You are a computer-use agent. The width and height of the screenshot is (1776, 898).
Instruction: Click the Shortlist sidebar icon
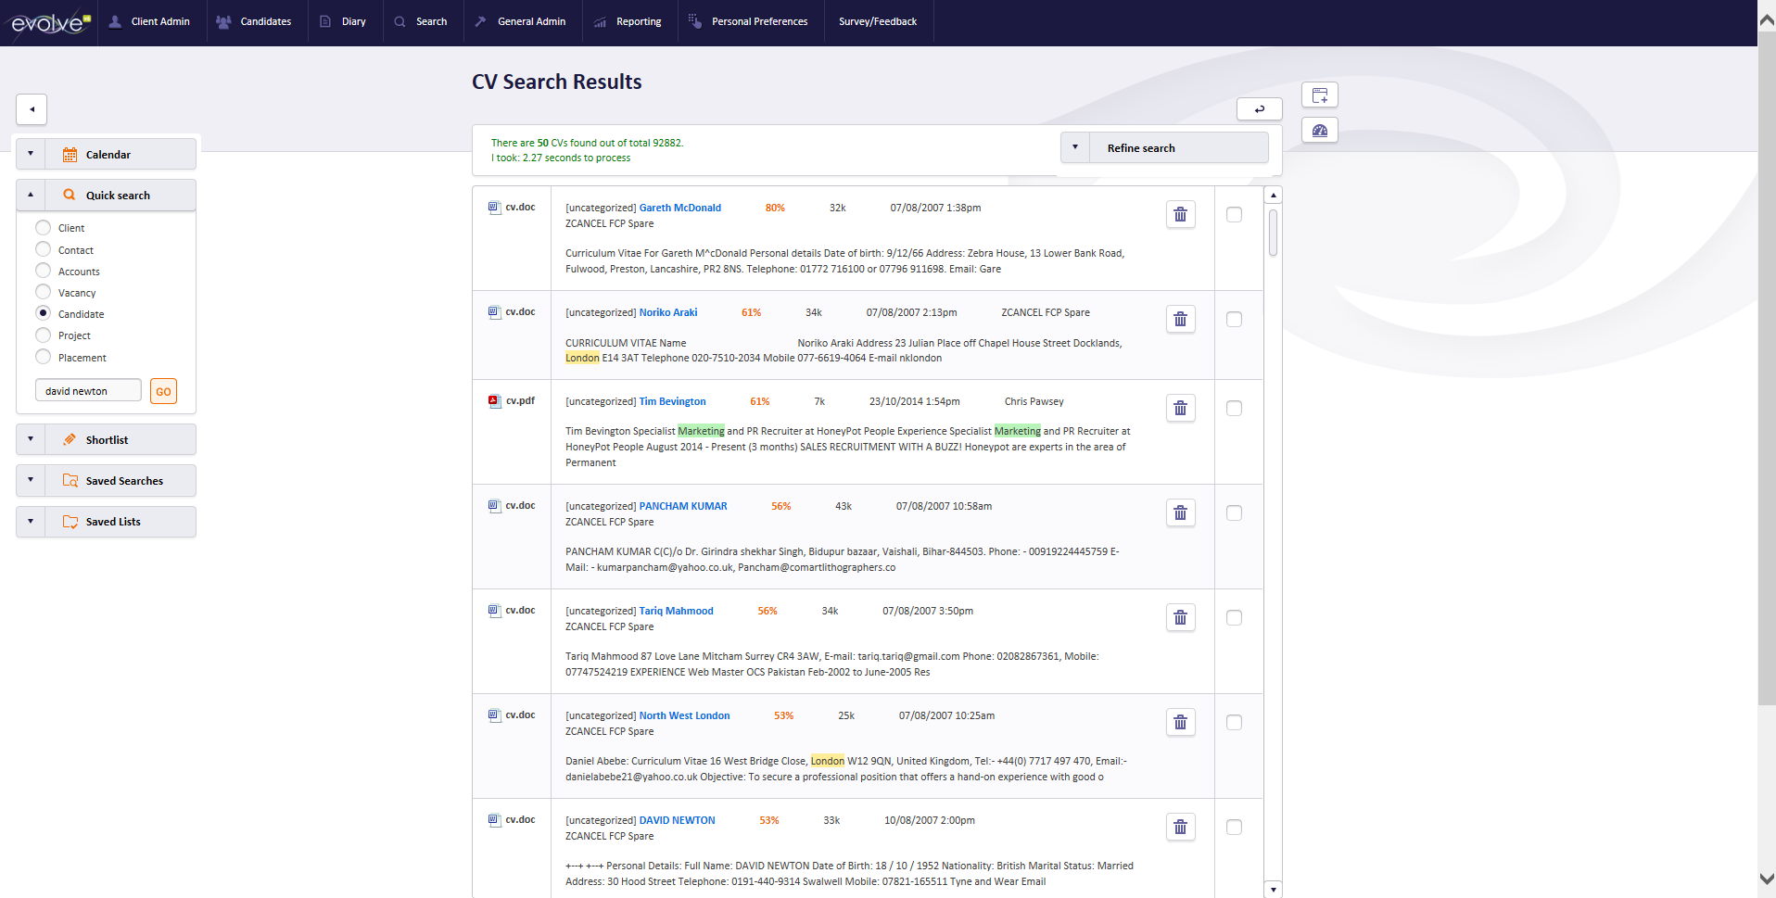coord(70,438)
